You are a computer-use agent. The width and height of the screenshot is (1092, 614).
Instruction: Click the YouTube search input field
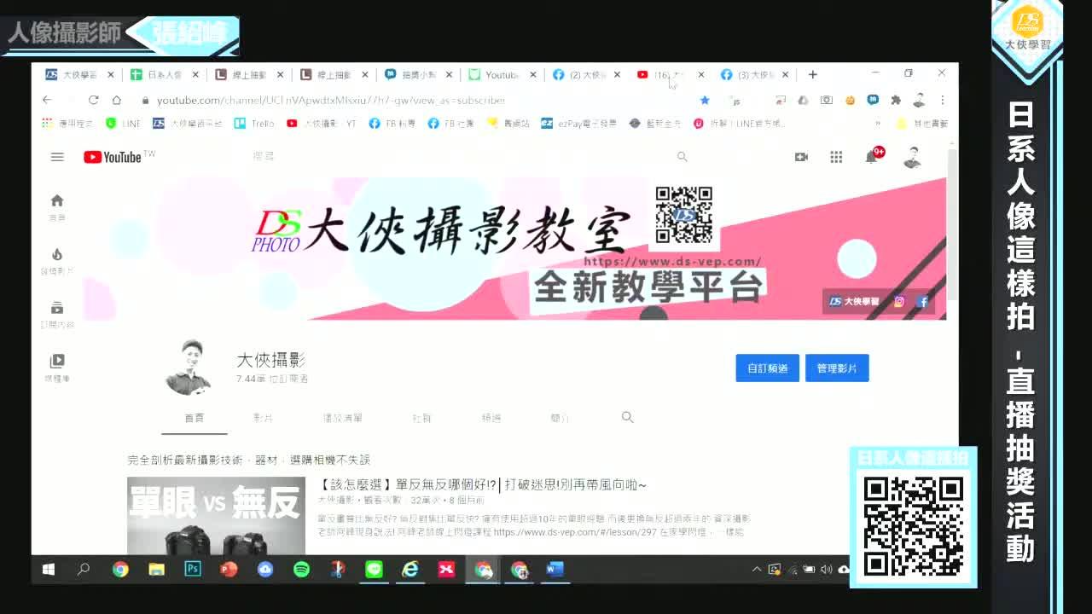[461, 157]
